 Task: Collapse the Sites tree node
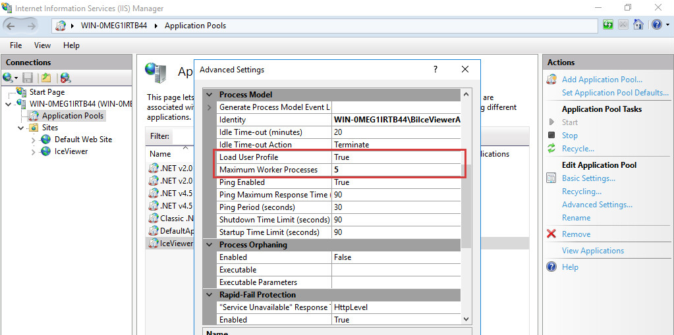(x=21, y=128)
